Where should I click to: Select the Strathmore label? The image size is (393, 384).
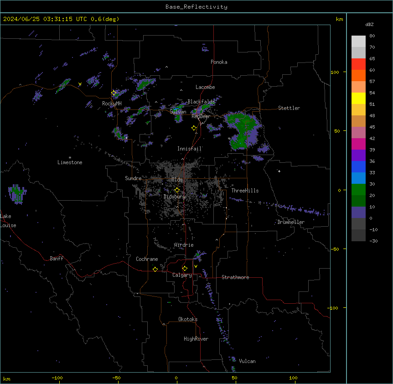pos(235,277)
